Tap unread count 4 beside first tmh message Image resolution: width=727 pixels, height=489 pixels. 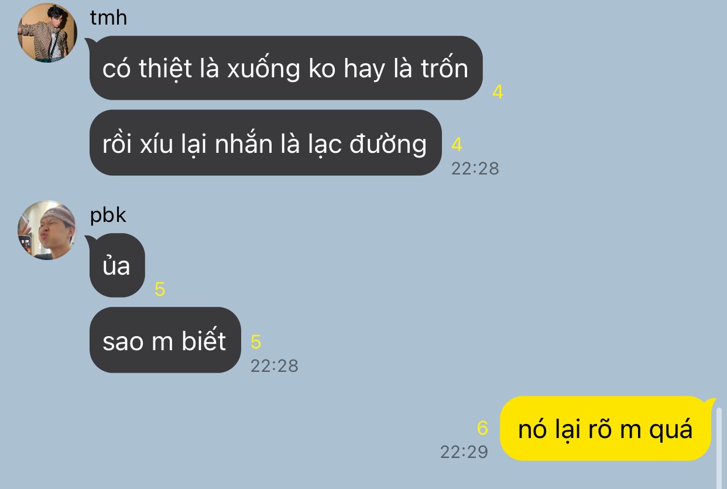pos(498,92)
